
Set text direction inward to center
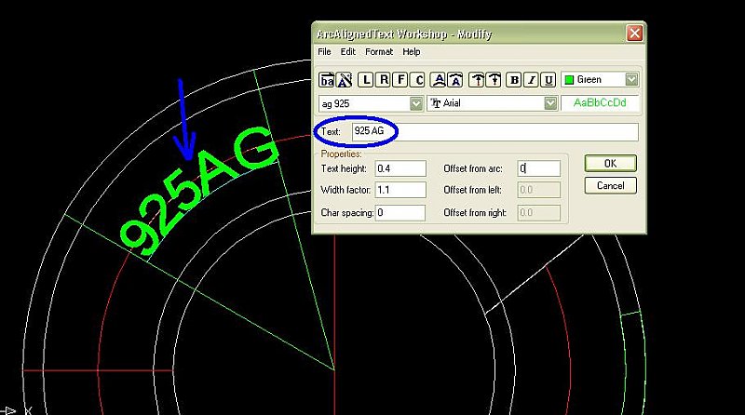pos(494,80)
